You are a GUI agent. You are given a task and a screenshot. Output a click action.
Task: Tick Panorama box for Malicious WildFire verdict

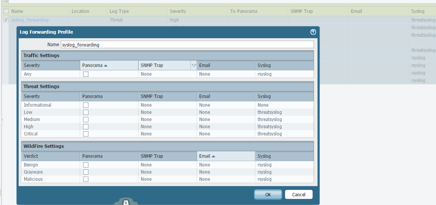(x=86, y=179)
